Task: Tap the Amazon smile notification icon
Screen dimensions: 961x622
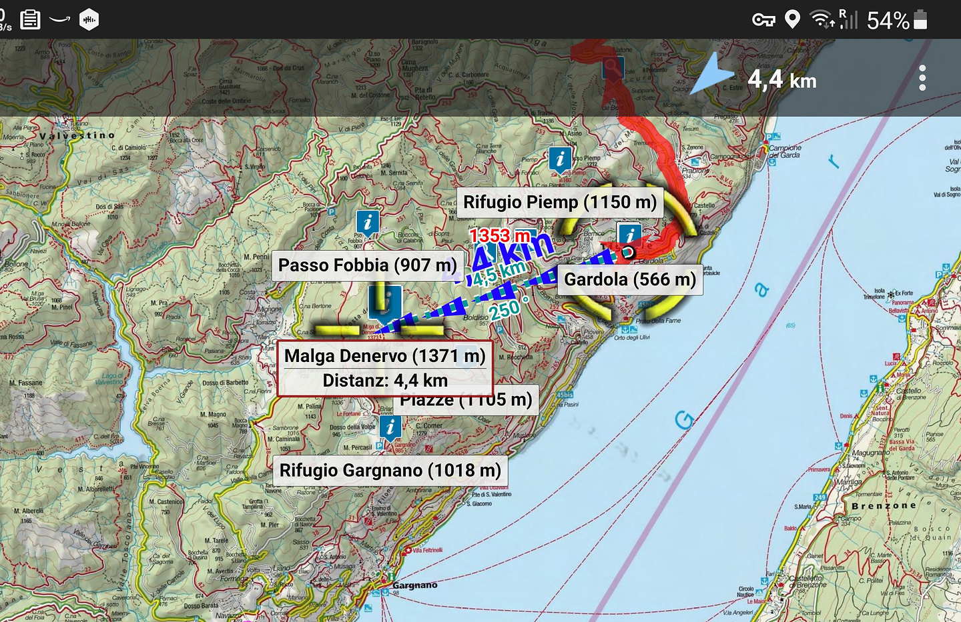Action: pyautogui.click(x=59, y=19)
